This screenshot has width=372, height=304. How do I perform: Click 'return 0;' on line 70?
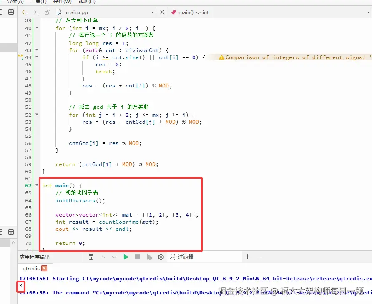[x=70, y=243]
